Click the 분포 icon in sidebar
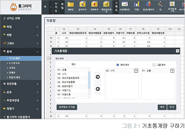This screenshot has height=137, width=185. pos(5,92)
